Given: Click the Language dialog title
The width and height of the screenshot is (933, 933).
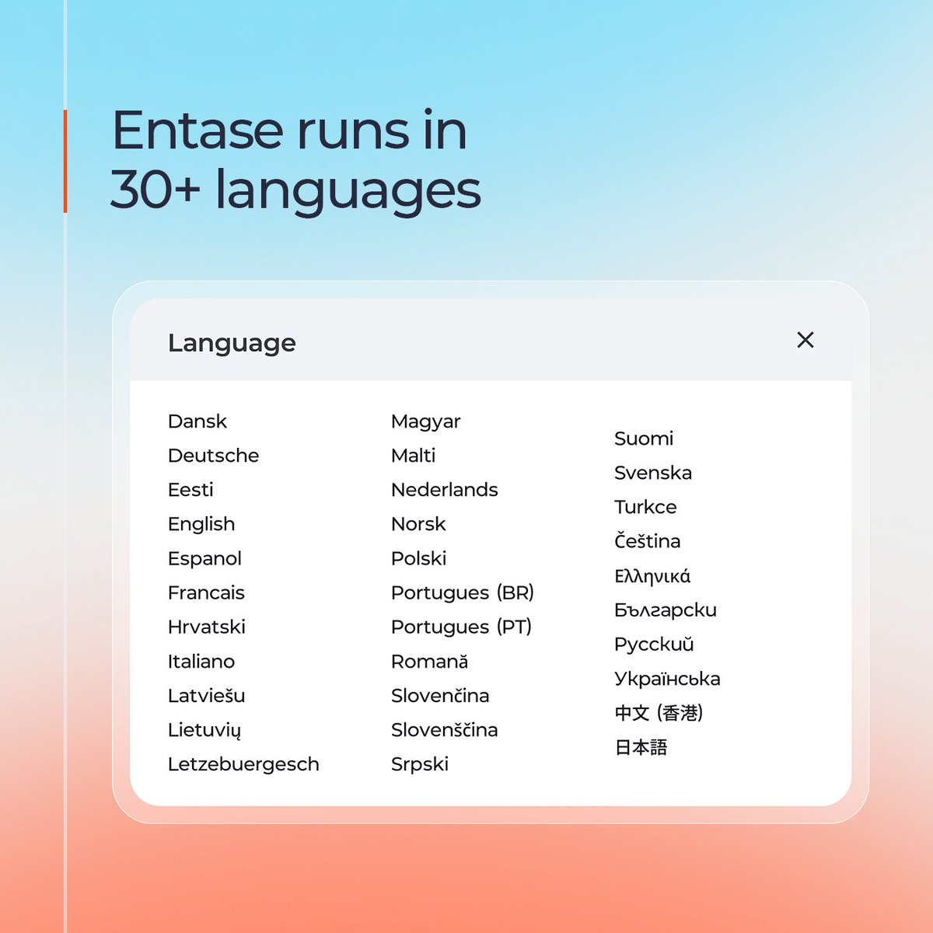Looking at the screenshot, I should [232, 344].
